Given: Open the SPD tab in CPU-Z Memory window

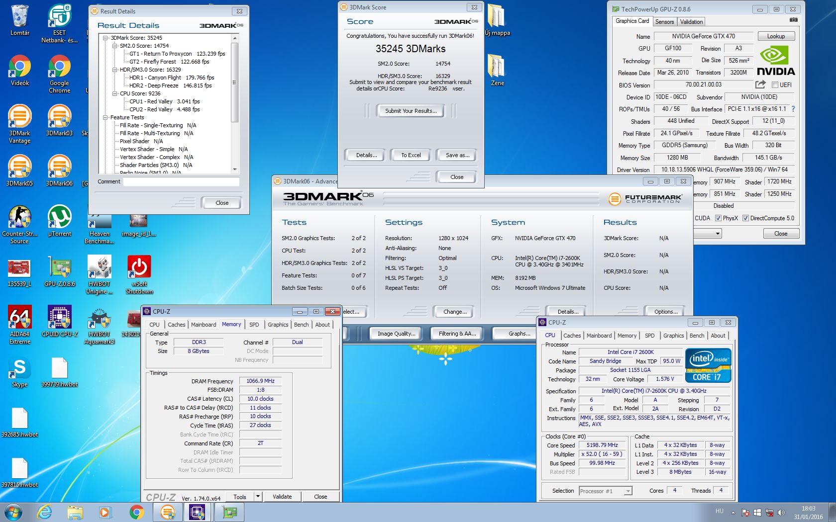Looking at the screenshot, I should tap(254, 325).
